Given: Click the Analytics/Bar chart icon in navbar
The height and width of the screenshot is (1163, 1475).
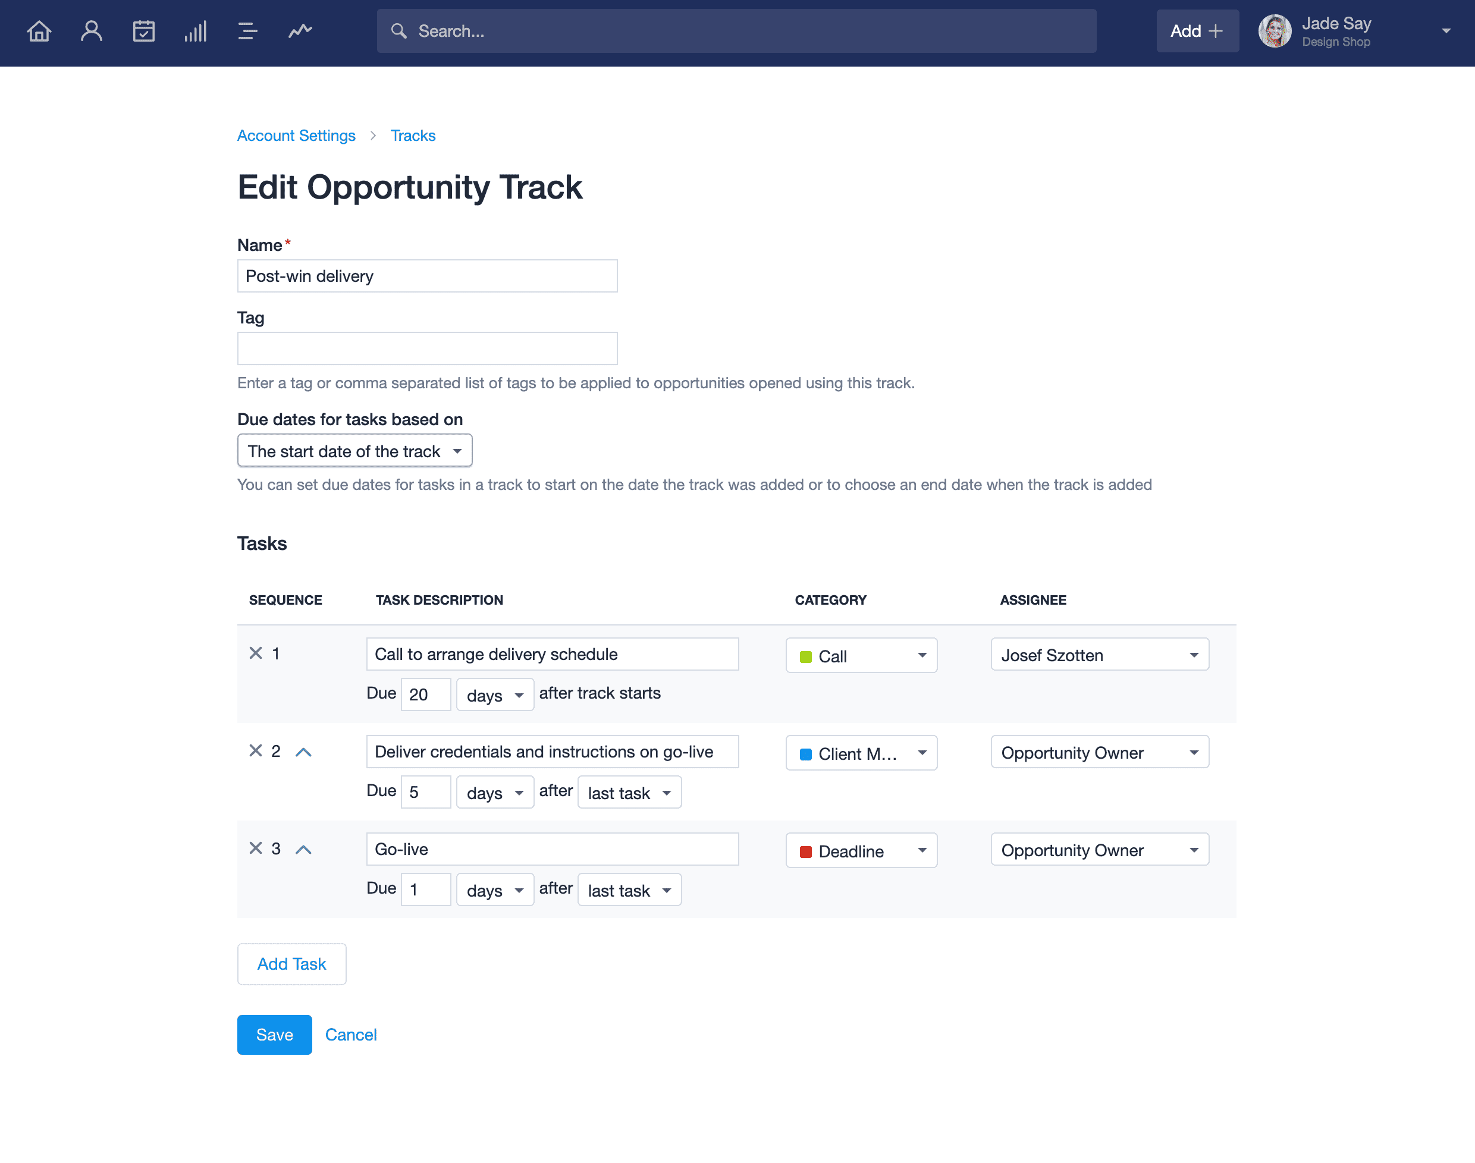Looking at the screenshot, I should 194,31.
